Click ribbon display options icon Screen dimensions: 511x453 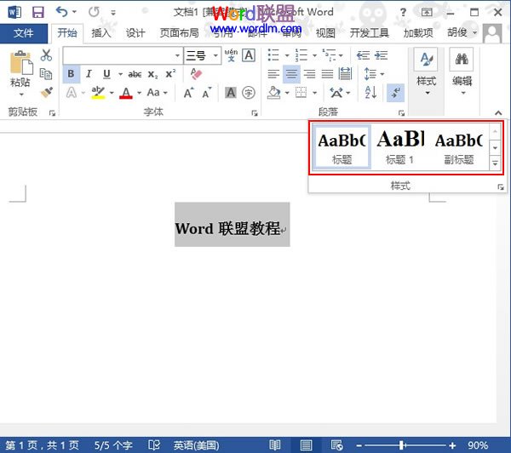427,13
